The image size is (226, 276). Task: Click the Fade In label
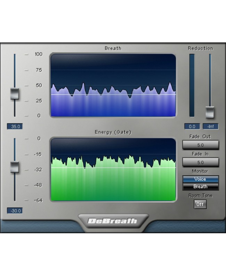click(x=200, y=154)
